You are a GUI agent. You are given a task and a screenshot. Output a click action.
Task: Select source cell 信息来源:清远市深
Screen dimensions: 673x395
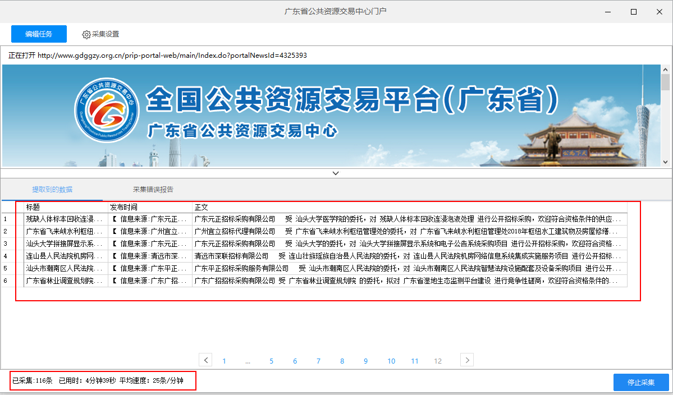click(150, 256)
